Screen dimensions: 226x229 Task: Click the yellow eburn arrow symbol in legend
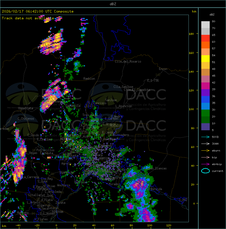(x=205, y=150)
